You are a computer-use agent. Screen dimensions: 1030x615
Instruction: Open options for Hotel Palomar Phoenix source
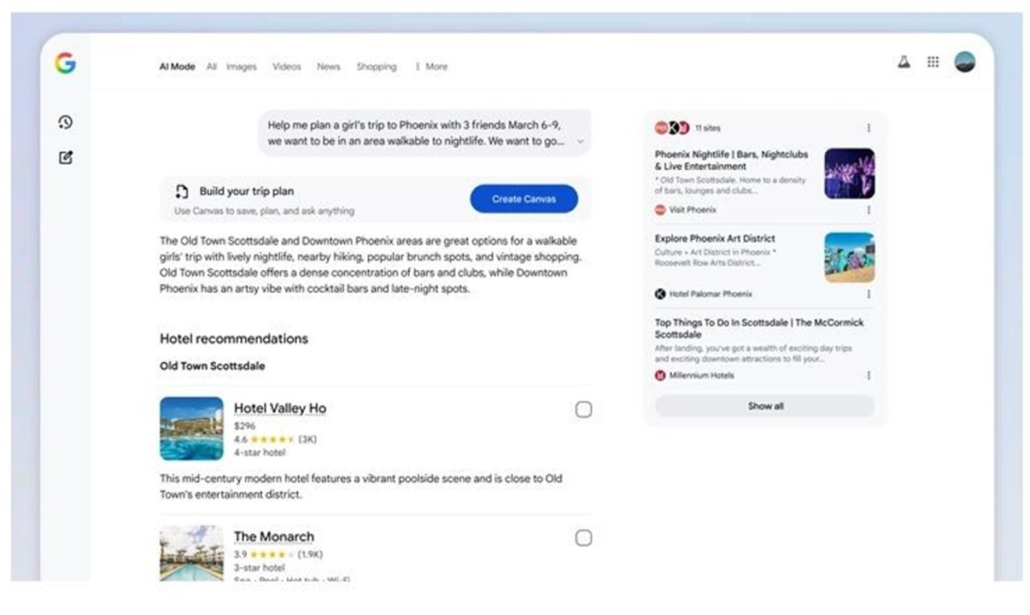[x=869, y=294]
